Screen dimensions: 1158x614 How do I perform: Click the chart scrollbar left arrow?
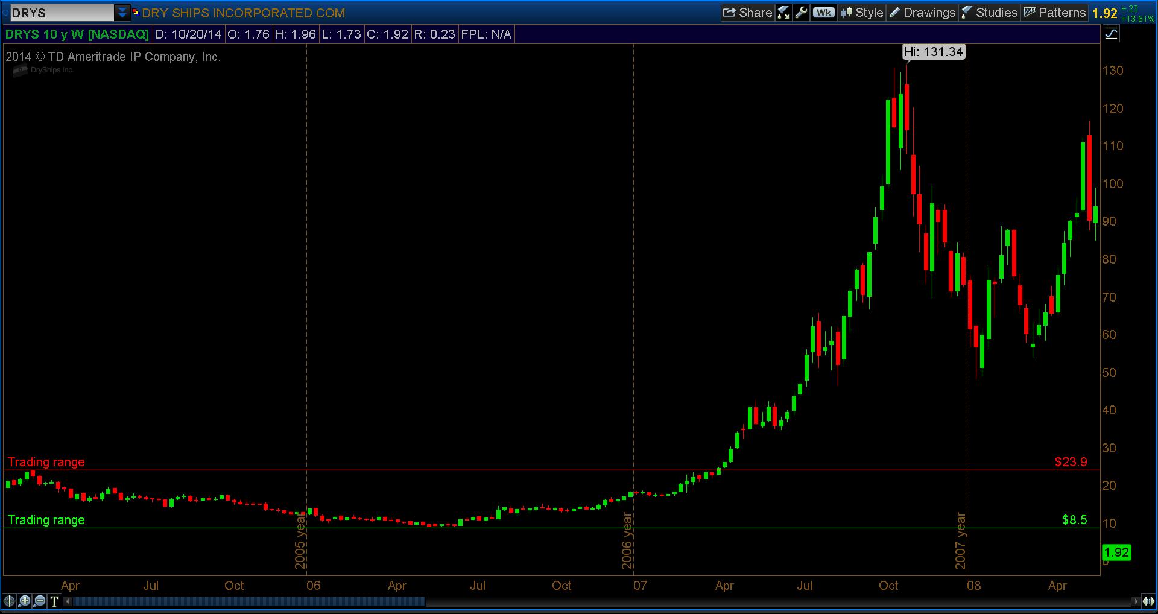[68, 601]
